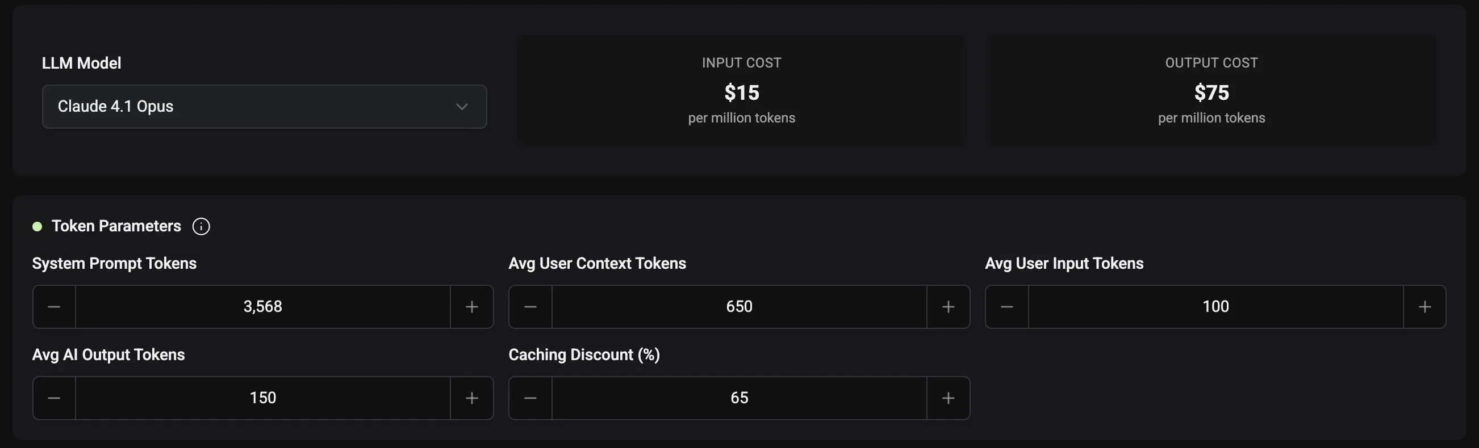Lower the Caching Discount percentage
Viewport: 1479px width, 448px height.
530,398
